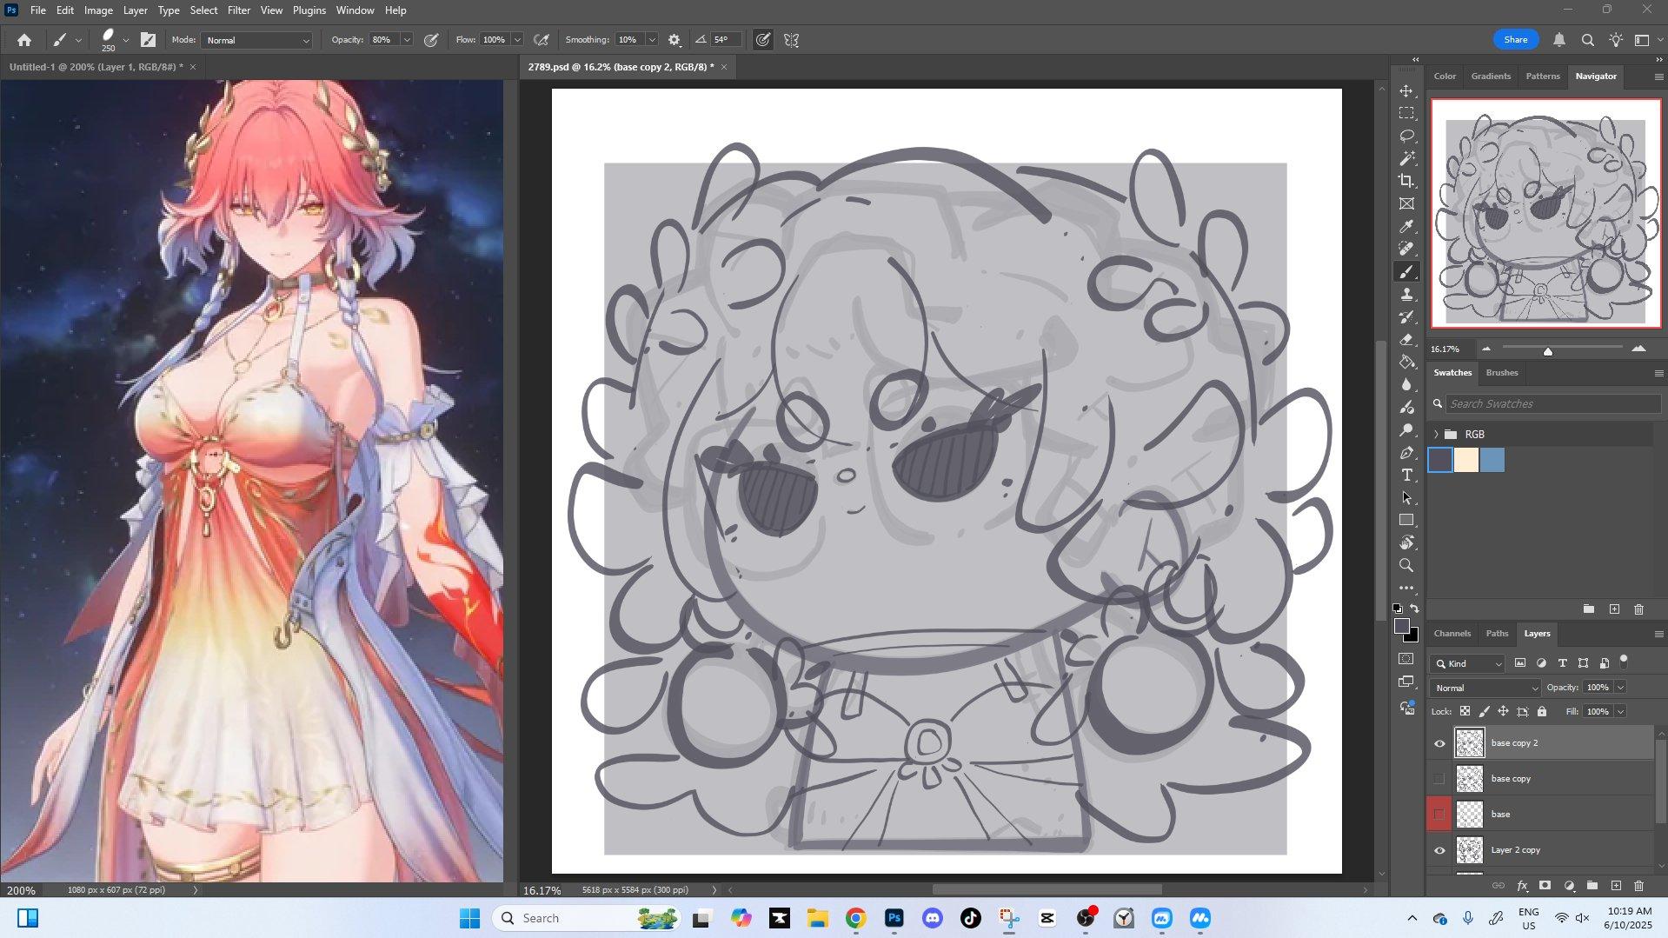Viewport: 1668px width, 938px height.
Task: Open the layer blend mode dropdown
Action: (1485, 688)
